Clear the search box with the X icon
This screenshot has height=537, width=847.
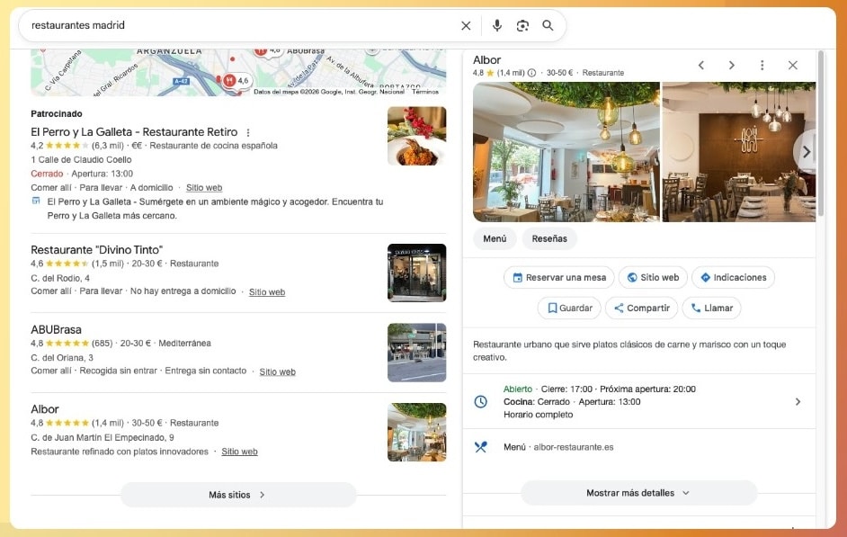[466, 25]
